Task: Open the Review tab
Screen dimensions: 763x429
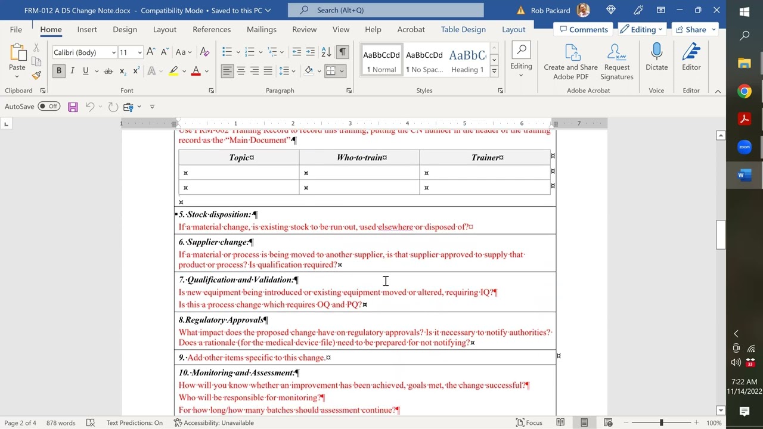Action: [x=304, y=29]
